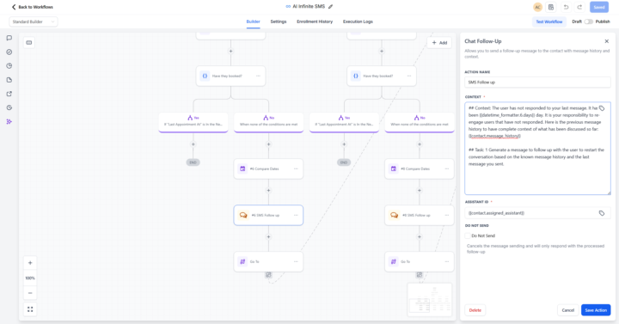
Task: Select the left END node
Action: pyautogui.click(x=193, y=162)
